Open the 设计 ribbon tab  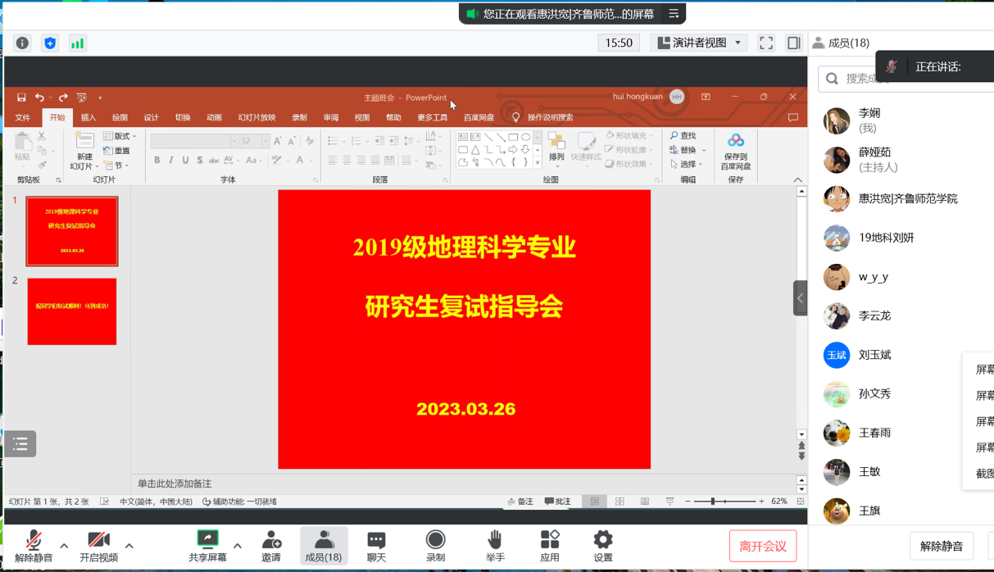[152, 118]
